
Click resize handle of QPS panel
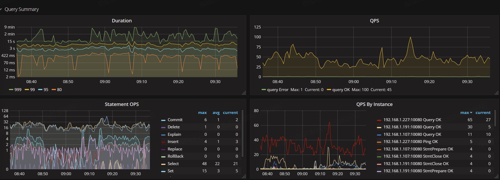497,93
